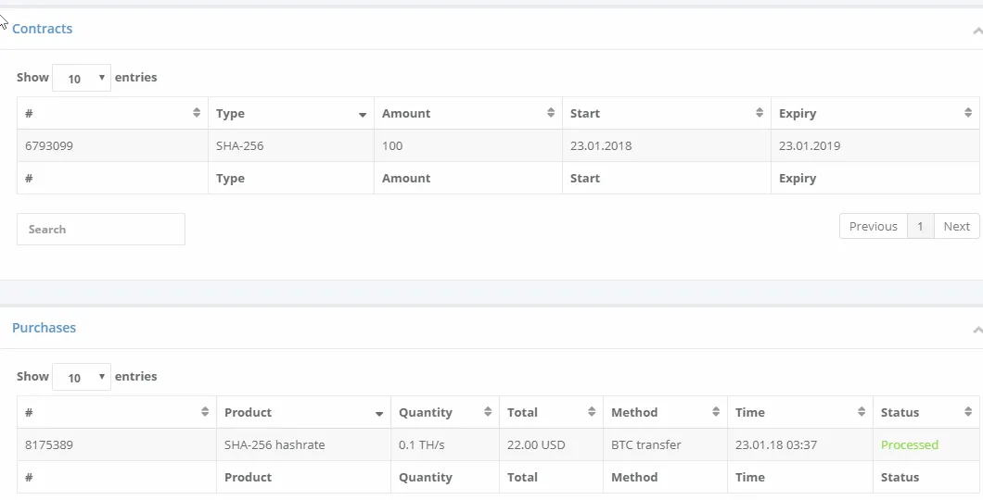The image size is (983, 500).
Task: Sort Purchases by Quantity sort icon
Action: (x=488, y=412)
